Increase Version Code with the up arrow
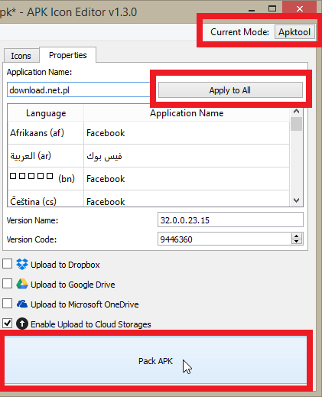This screenshot has height=397, width=322. pyautogui.click(x=296, y=236)
